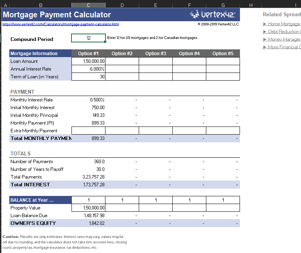Open the vertex42.com mortgage calculator hyperlink
Screen dimensions: 301x253
click(x=60, y=24)
